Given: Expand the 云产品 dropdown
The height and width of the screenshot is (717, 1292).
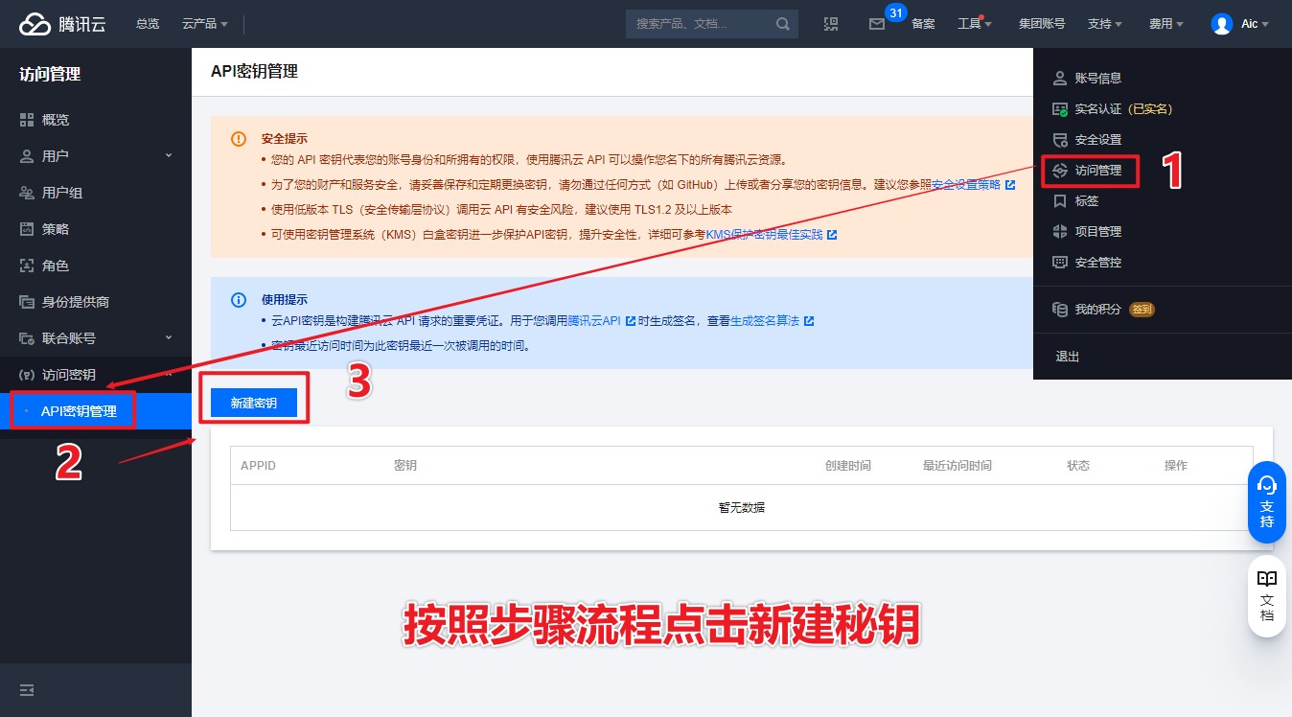Looking at the screenshot, I should click(204, 24).
